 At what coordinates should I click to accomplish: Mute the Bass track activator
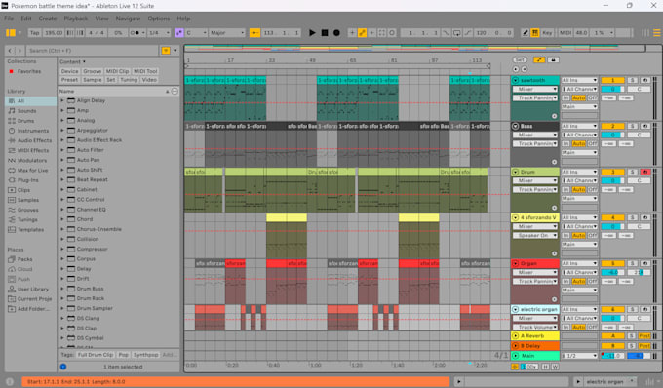[612, 126]
